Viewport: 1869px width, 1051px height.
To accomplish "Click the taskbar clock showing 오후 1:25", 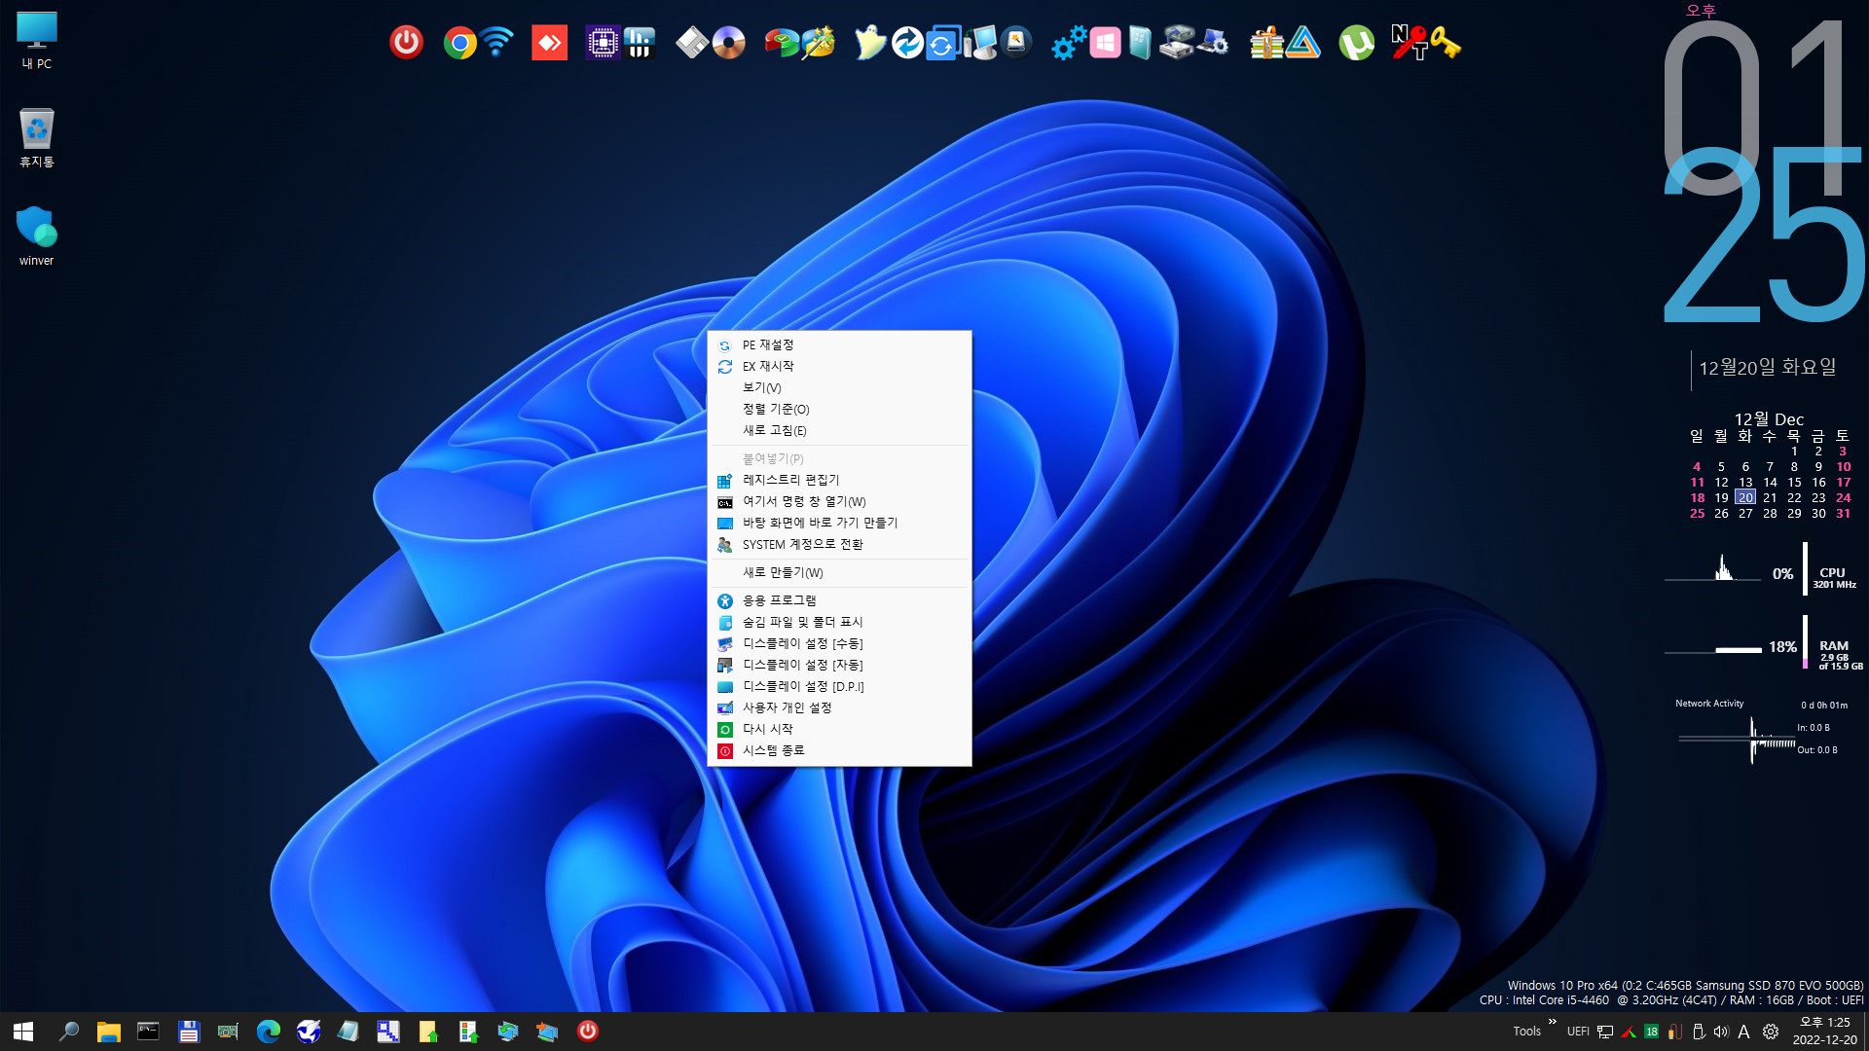I will pyautogui.click(x=1824, y=1031).
